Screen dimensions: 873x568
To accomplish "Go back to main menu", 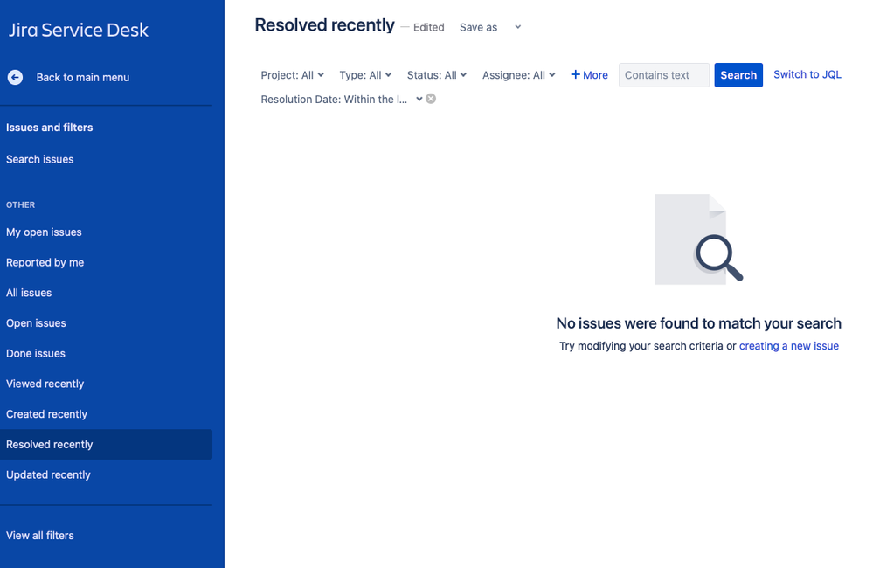I will click(x=82, y=78).
